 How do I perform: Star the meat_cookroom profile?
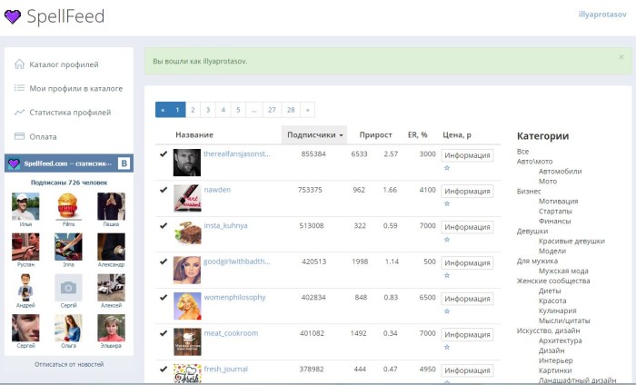pos(447,347)
